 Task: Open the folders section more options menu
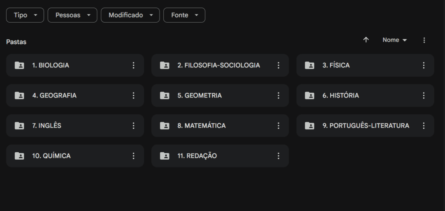coord(424,40)
